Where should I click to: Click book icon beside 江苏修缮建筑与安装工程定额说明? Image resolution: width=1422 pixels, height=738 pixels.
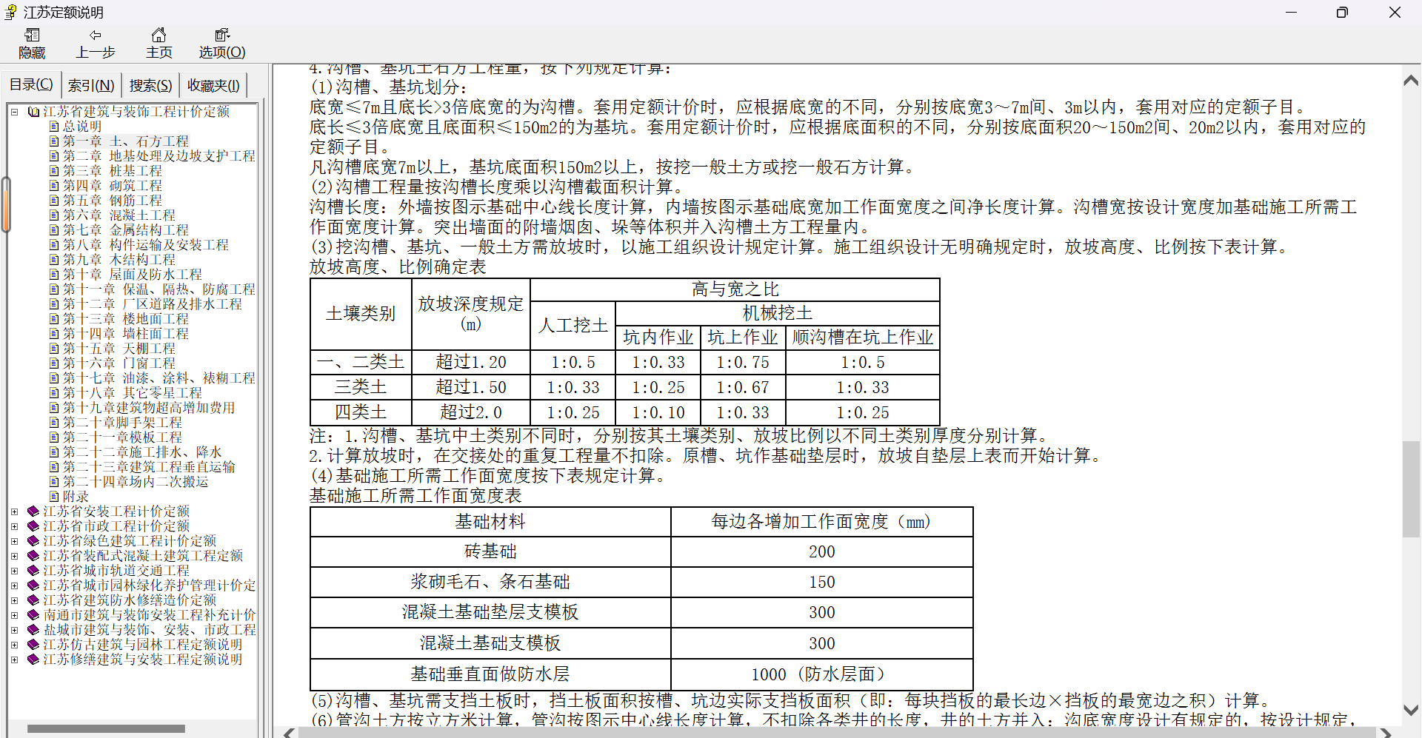[33, 660]
